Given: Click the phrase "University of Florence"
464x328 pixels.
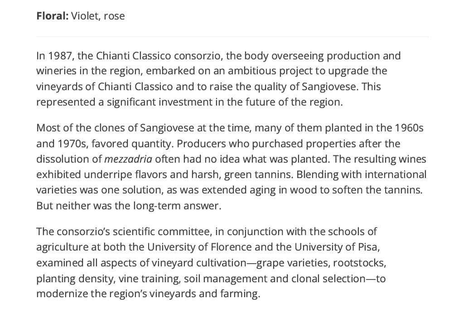Looking at the screenshot, I should point(199,247).
